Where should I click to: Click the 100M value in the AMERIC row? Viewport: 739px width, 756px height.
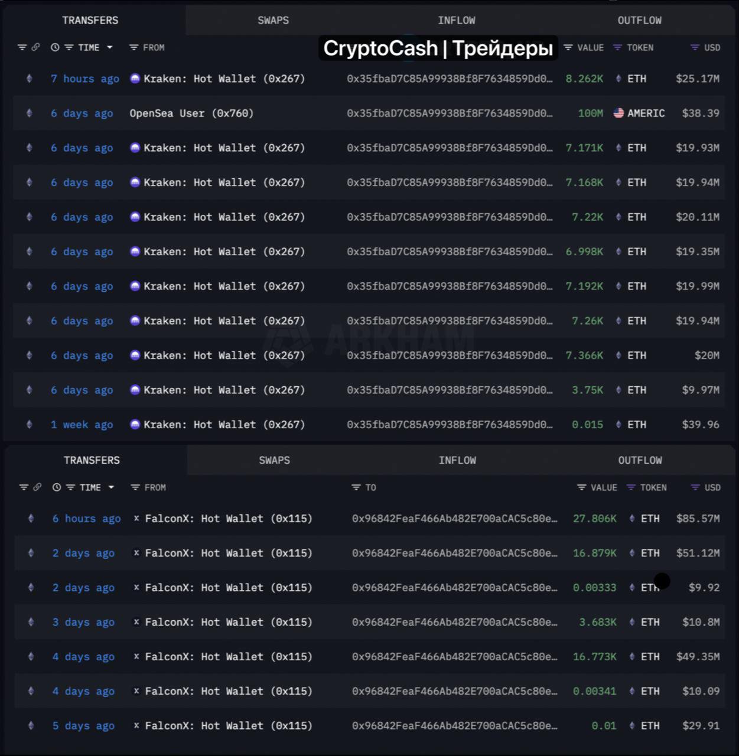(590, 113)
